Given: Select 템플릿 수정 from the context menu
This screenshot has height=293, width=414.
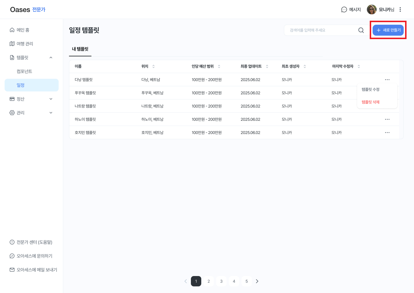Looking at the screenshot, I should point(371,89).
